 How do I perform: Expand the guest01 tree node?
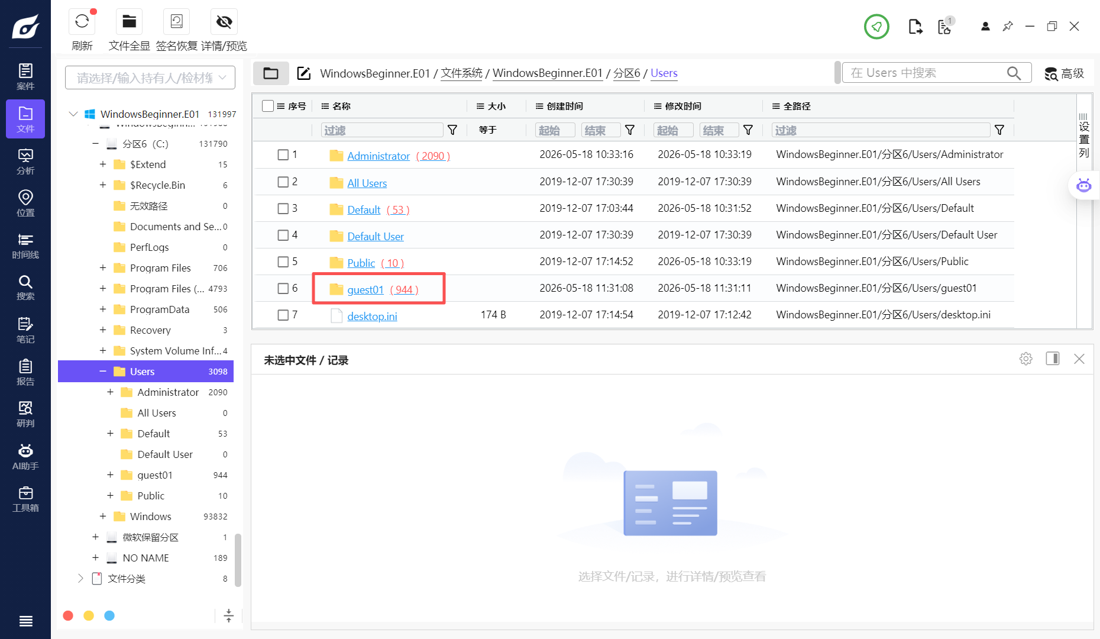point(110,475)
